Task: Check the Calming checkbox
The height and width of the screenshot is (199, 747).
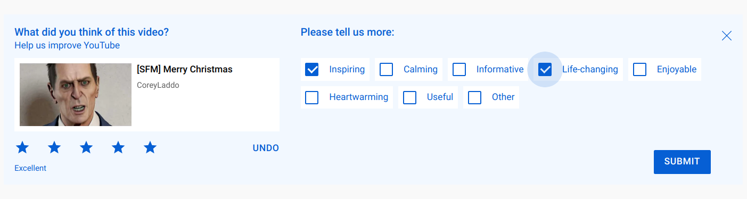Action: 387,69
